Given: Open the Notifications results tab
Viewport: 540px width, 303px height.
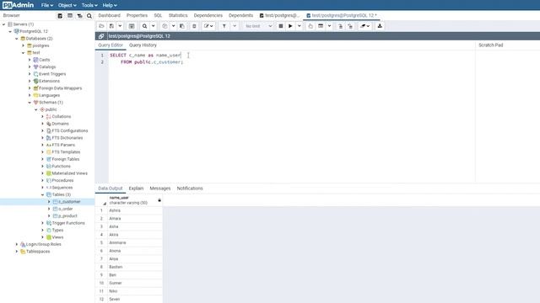Looking at the screenshot, I should pos(190,189).
